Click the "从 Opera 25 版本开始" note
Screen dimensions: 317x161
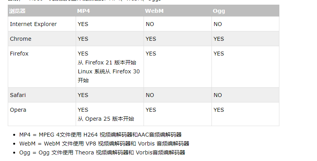[x=106, y=119]
